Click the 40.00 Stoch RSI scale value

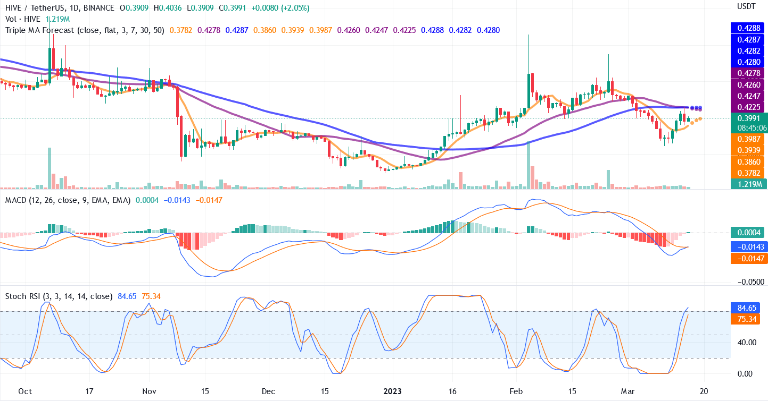(x=747, y=342)
